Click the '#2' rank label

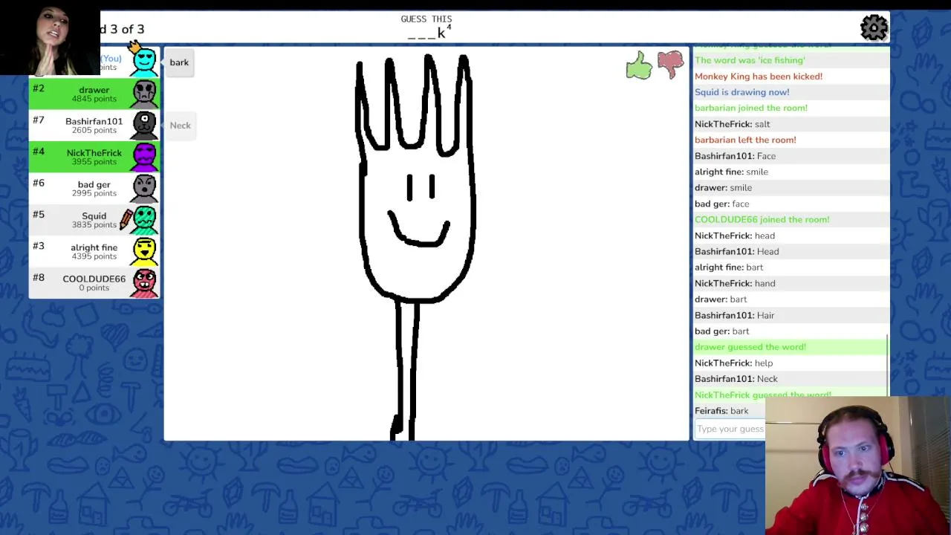[x=39, y=89]
